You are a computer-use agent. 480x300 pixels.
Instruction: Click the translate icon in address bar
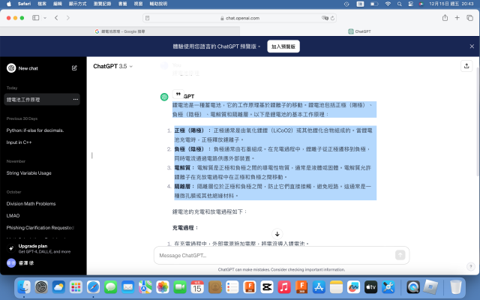coord(325,18)
